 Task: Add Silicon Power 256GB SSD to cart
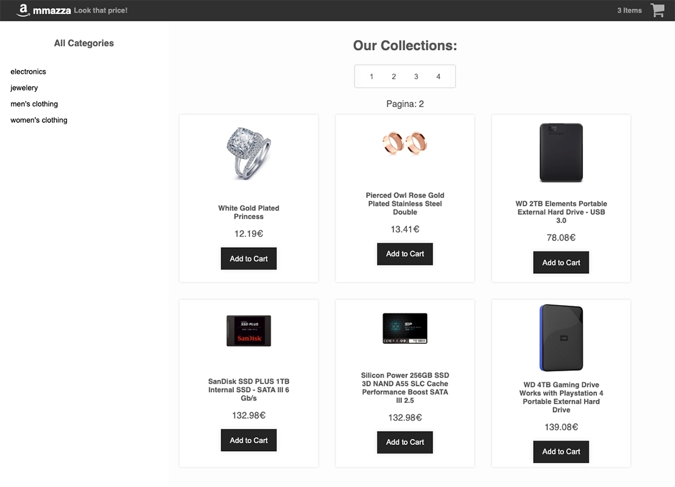(405, 442)
